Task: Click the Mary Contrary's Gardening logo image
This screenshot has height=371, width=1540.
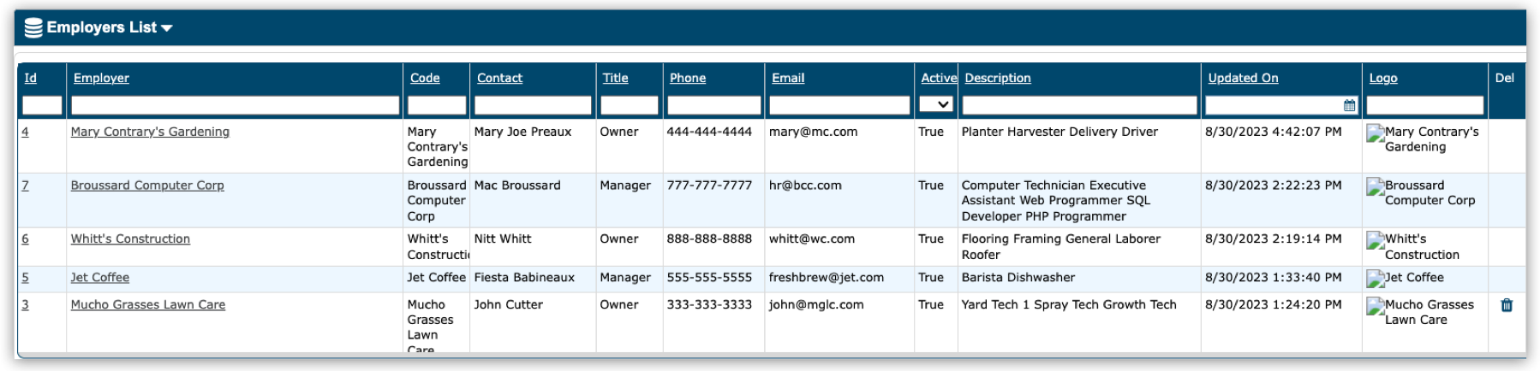Action: [1376, 133]
